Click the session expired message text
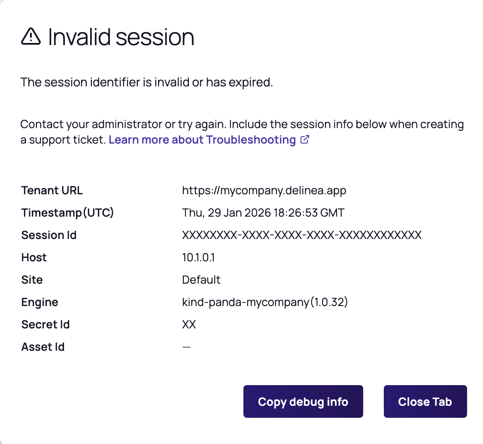 click(147, 82)
